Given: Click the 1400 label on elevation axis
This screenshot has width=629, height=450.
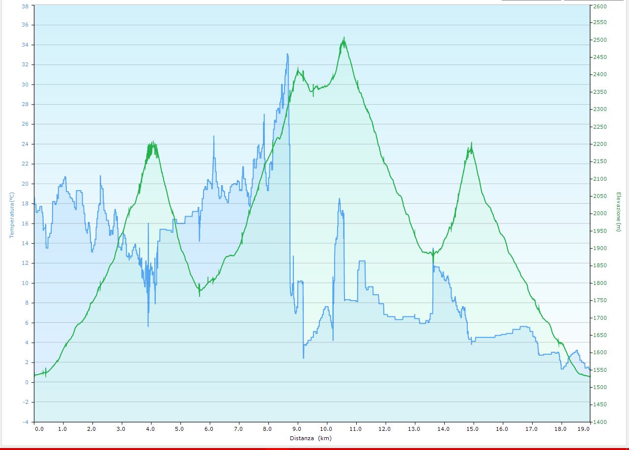Looking at the screenshot, I should [x=600, y=422].
